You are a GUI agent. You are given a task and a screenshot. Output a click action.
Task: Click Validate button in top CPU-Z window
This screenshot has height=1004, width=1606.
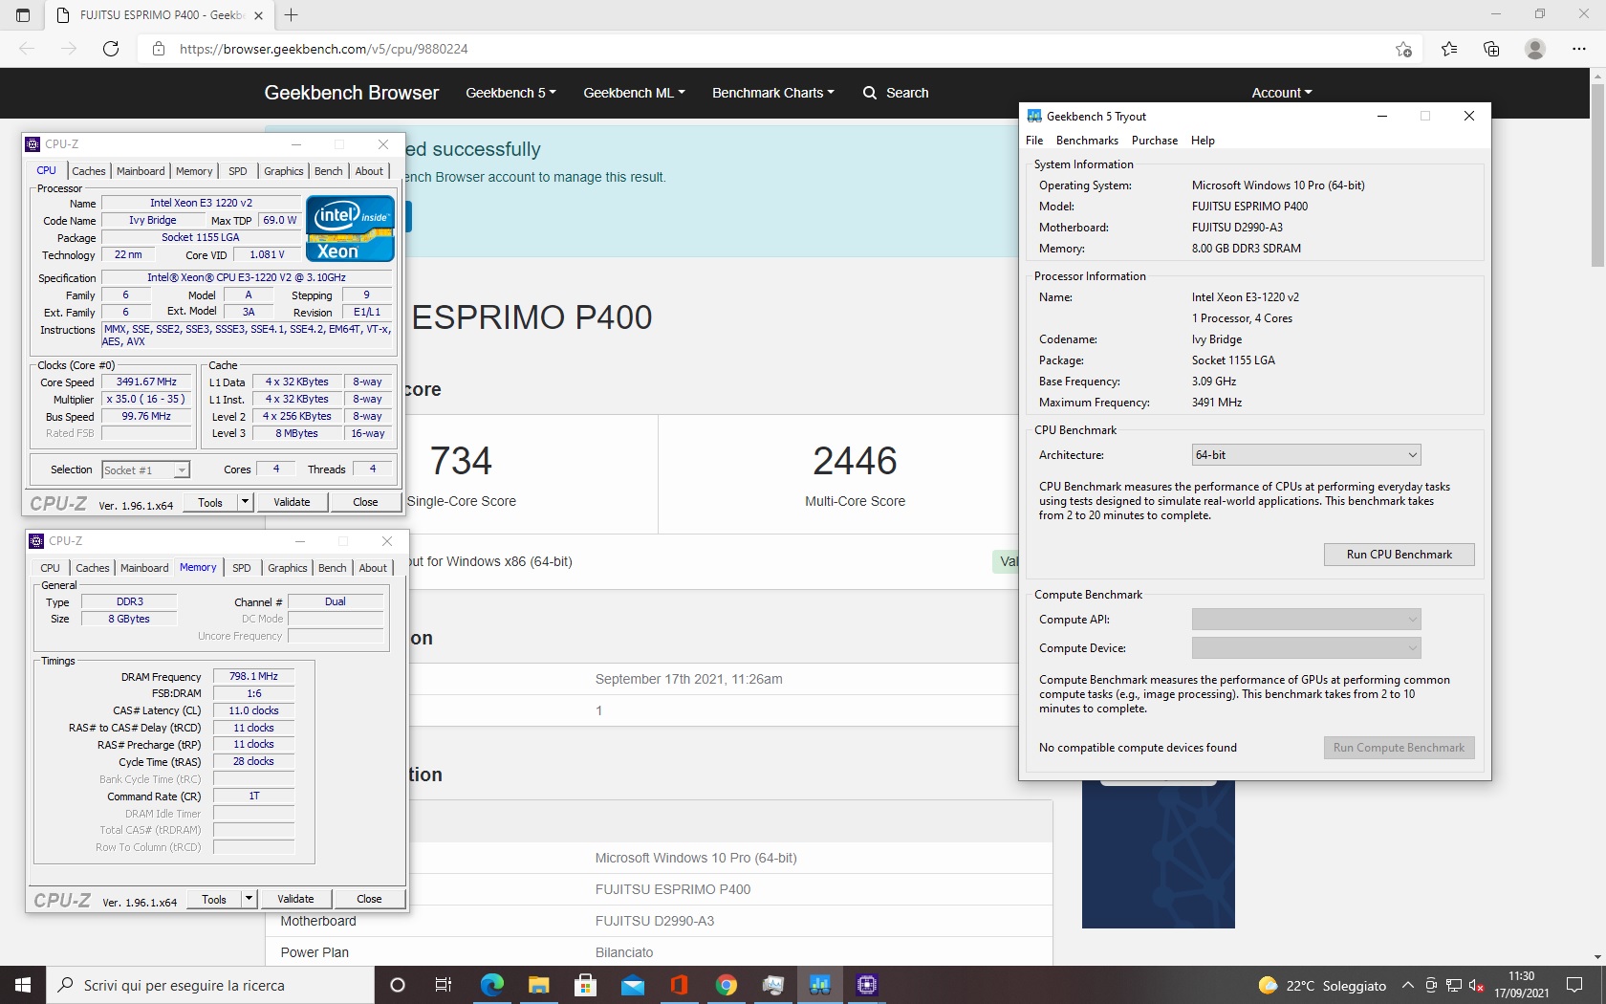coord(292,502)
